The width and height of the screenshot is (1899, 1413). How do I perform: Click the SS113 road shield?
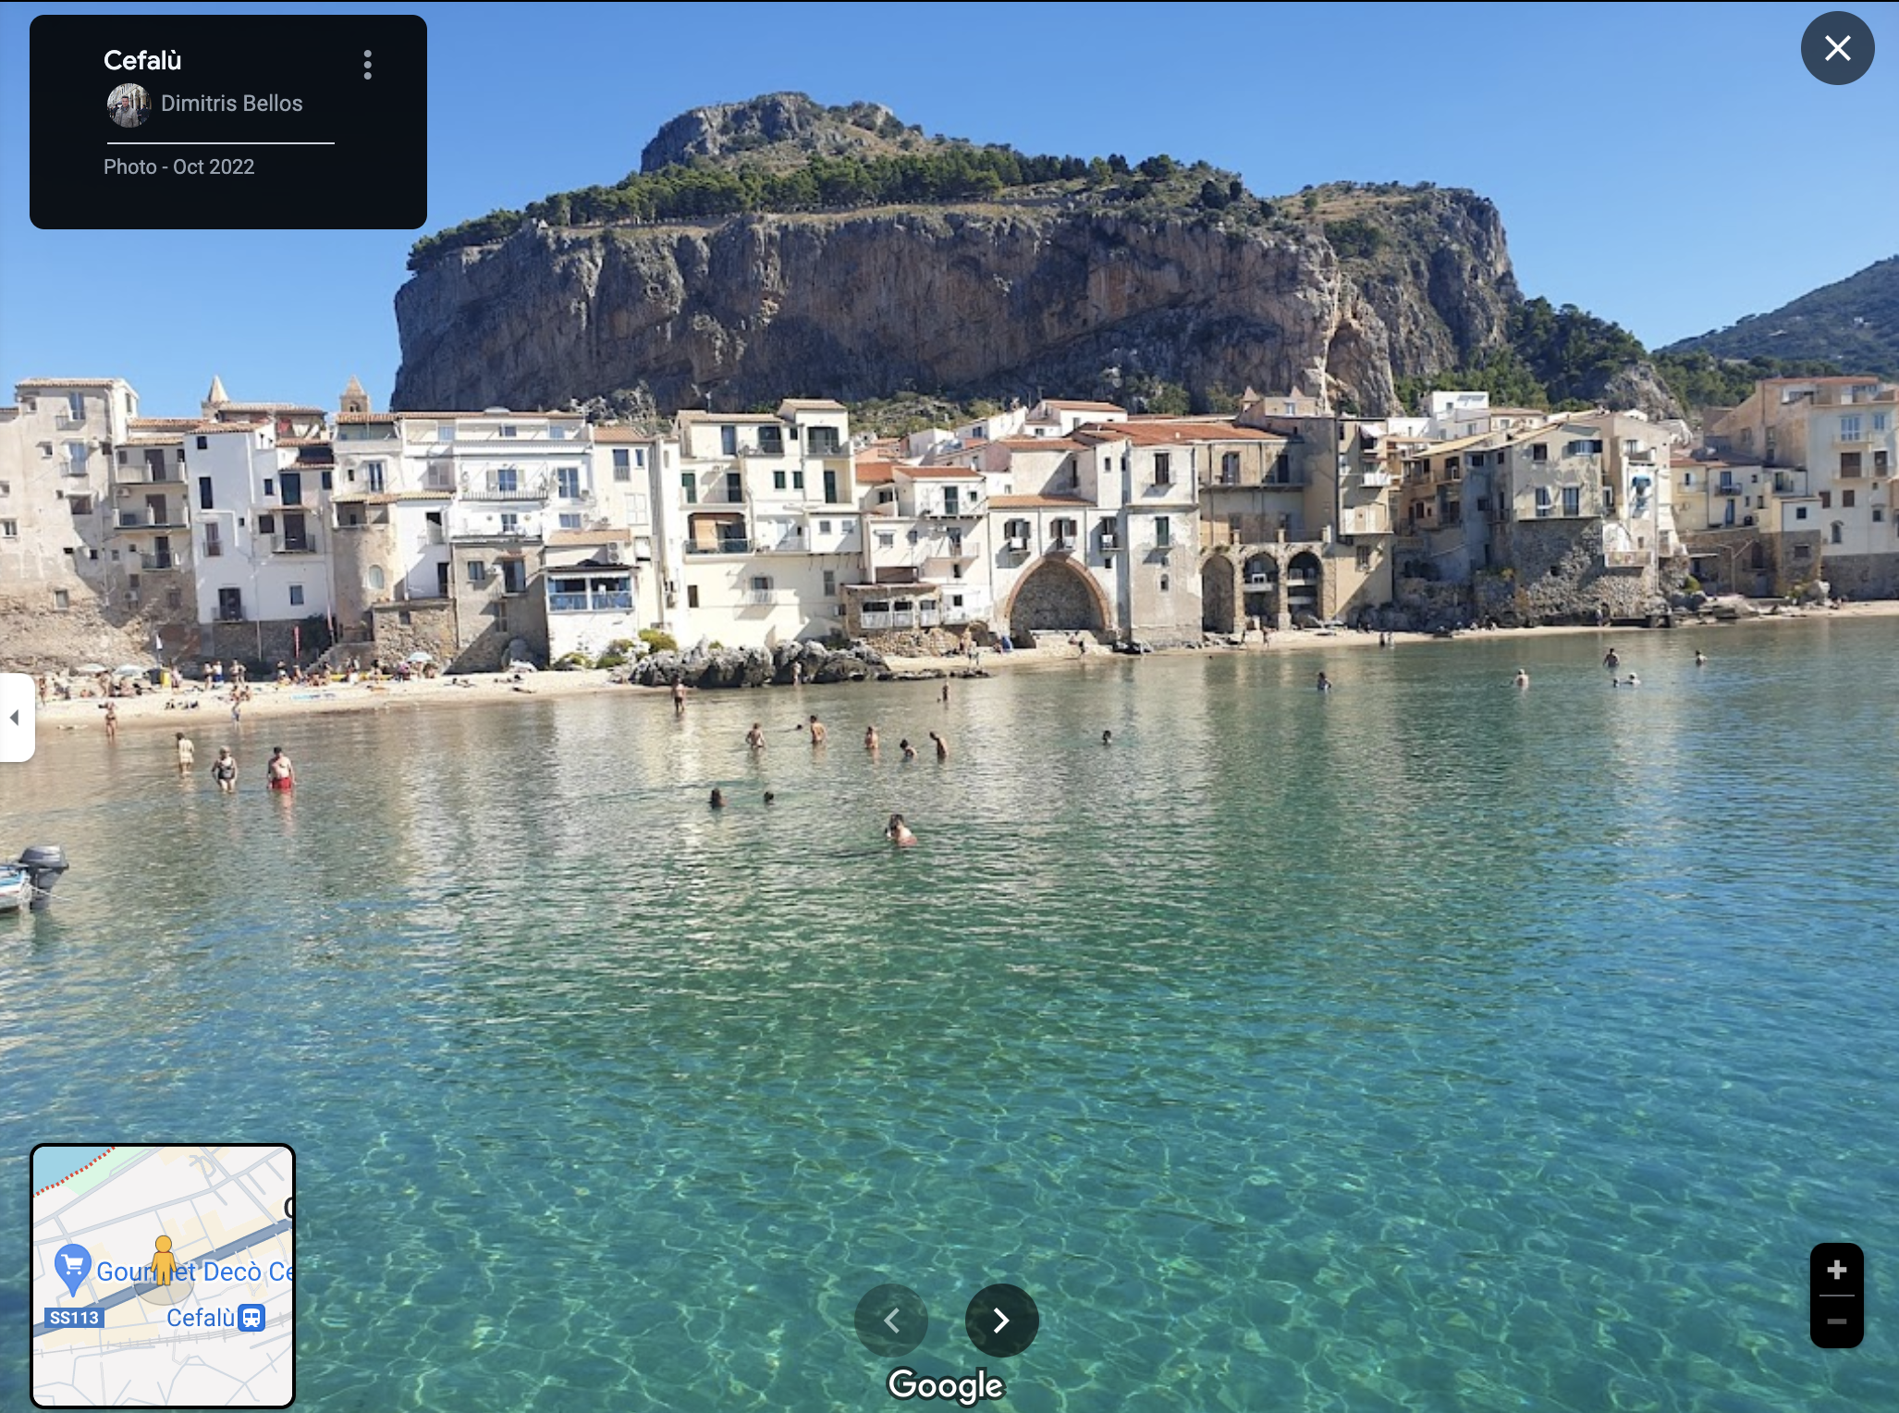[x=74, y=1318]
